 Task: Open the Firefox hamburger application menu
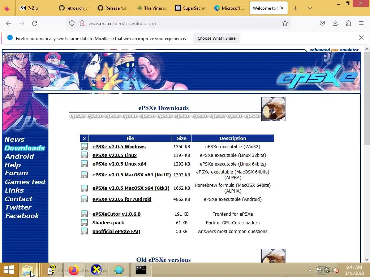click(x=361, y=23)
